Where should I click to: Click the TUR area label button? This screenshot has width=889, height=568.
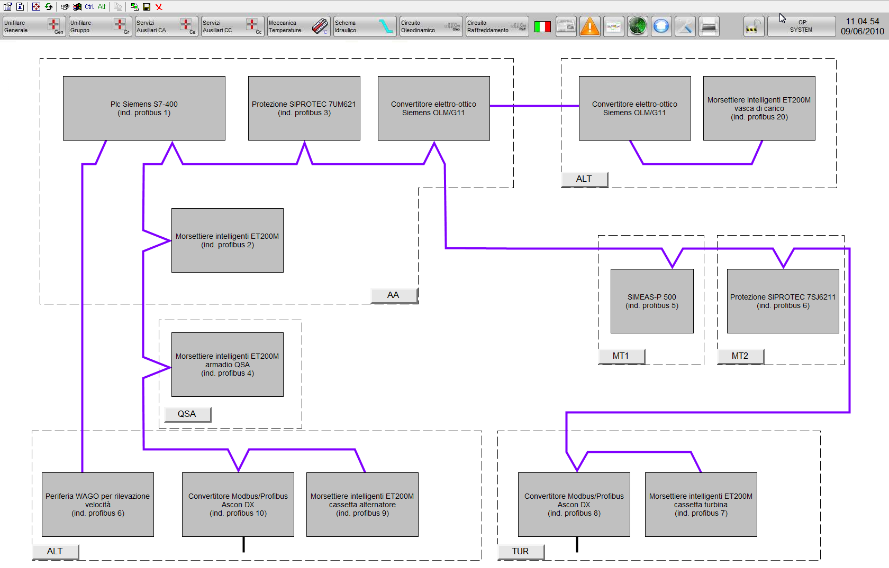pos(521,552)
